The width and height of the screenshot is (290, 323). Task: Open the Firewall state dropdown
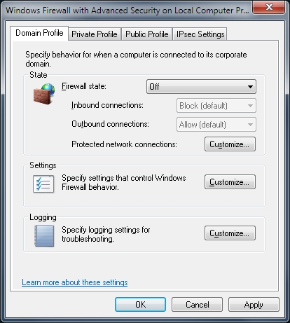(x=201, y=87)
